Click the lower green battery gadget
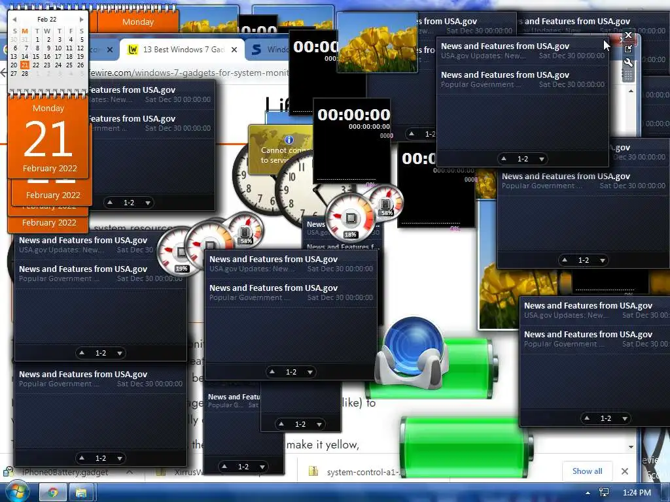The height and width of the screenshot is (502, 670). tap(466, 446)
